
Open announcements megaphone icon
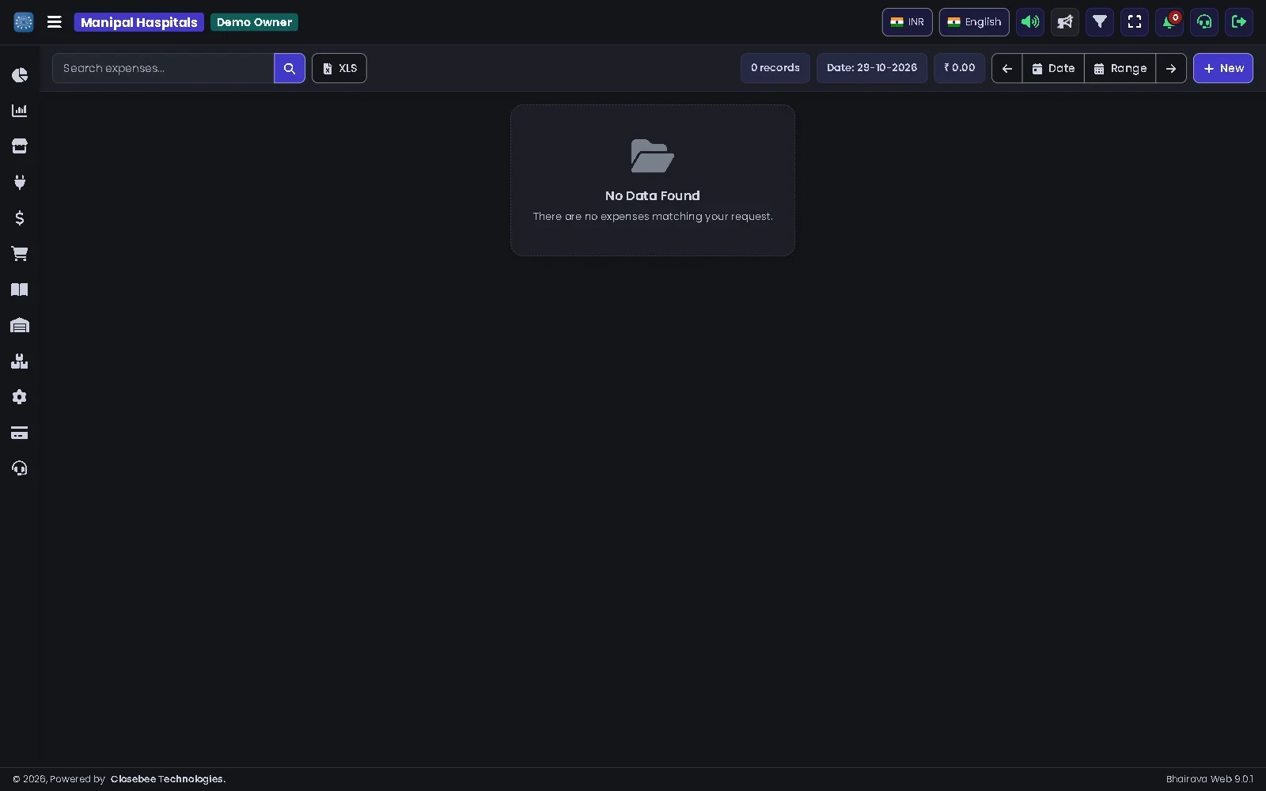pos(1065,22)
